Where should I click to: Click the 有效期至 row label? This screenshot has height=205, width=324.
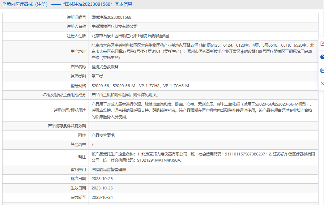click(x=78, y=197)
